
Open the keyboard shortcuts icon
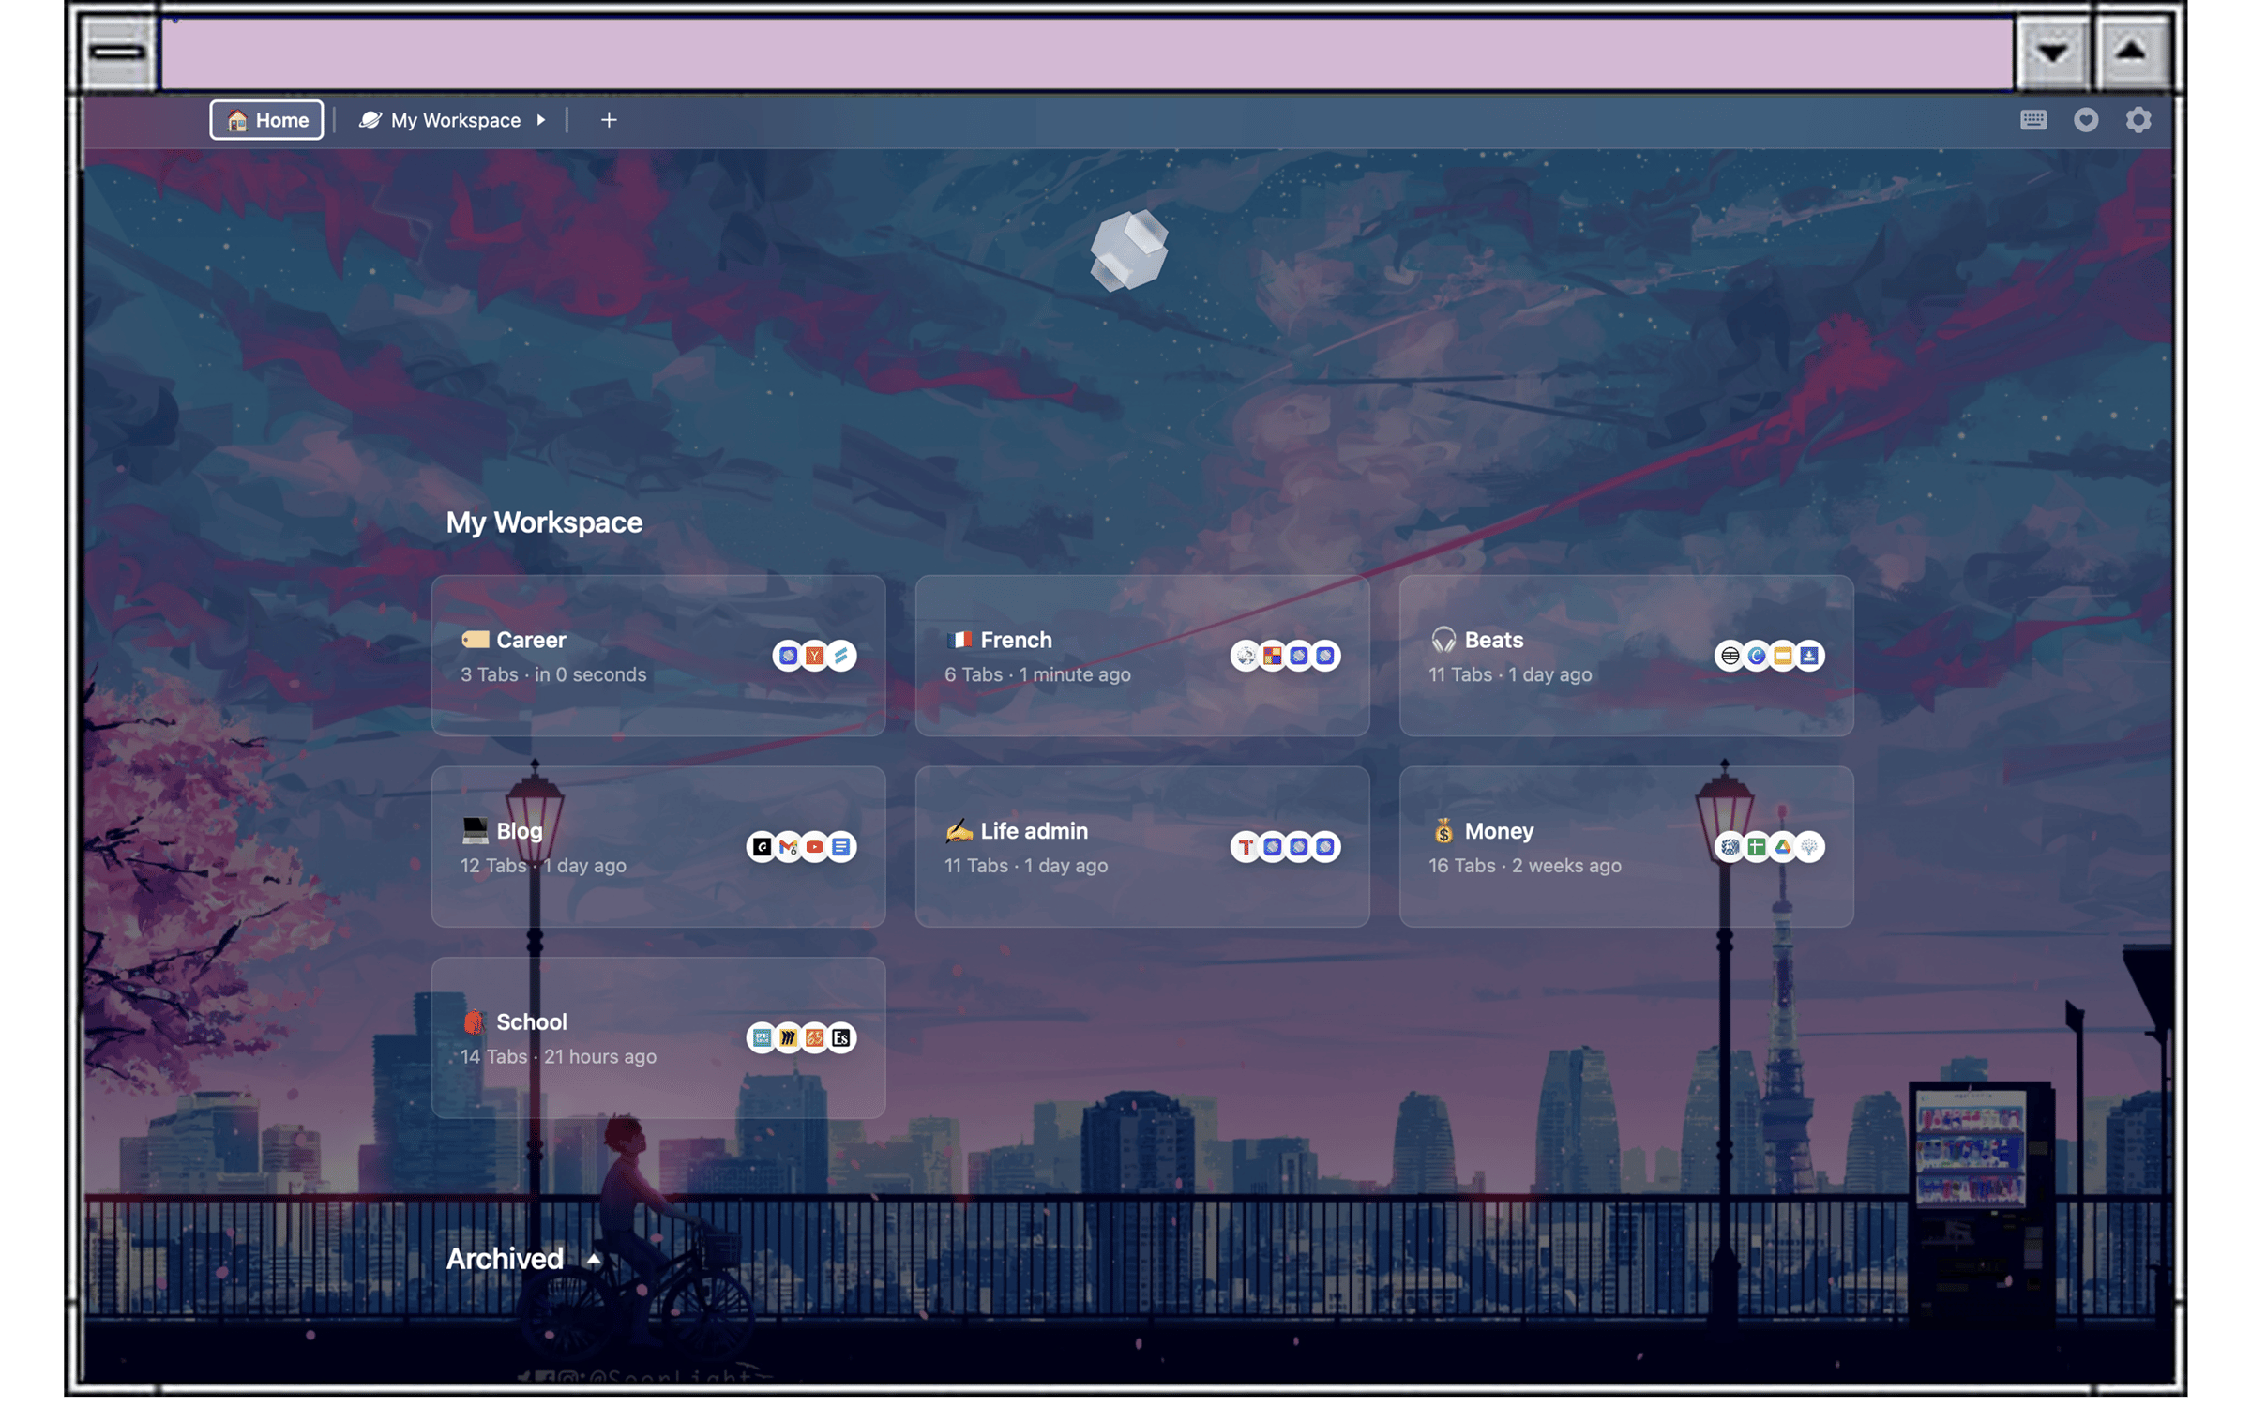(2032, 120)
